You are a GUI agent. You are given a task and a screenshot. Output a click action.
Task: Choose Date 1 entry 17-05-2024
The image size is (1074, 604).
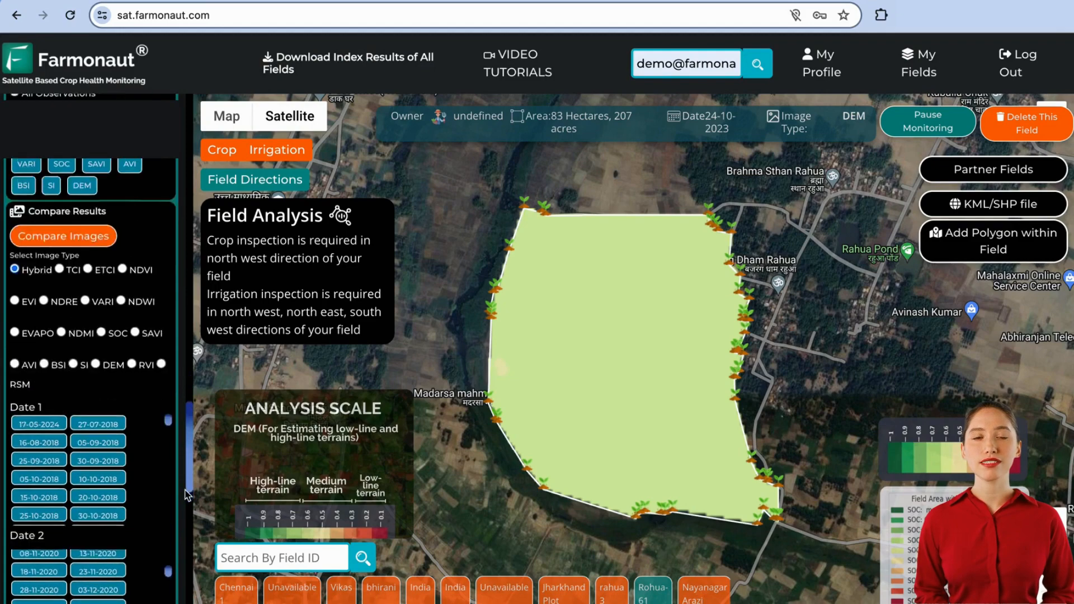[x=39, y=424]
